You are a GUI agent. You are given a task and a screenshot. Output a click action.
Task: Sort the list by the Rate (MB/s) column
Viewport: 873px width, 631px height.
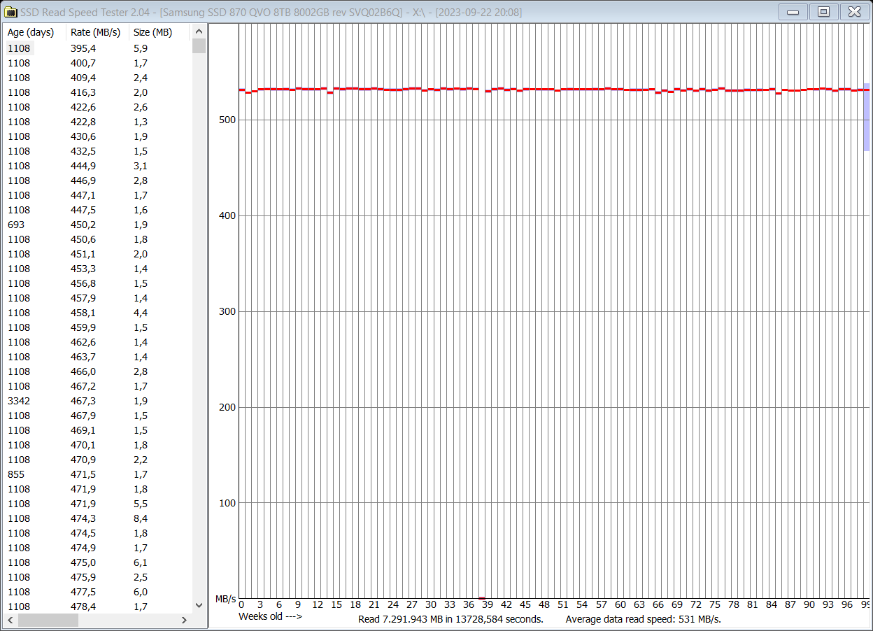pyautogui.click(x=96, y=32)
